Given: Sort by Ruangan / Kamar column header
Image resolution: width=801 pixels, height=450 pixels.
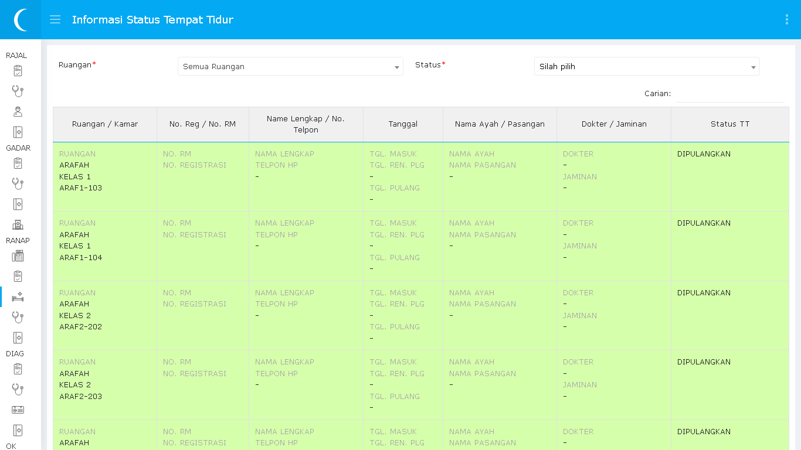Looking at the screenshot, I should (105, 124).
